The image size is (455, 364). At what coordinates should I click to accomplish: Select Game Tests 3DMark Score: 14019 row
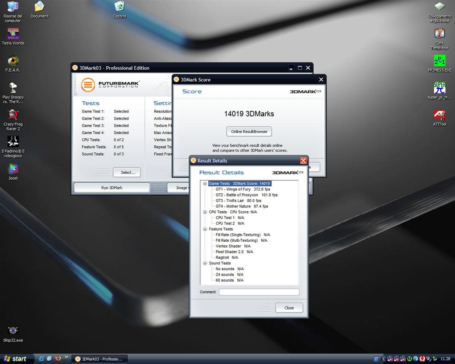point(239,184)
